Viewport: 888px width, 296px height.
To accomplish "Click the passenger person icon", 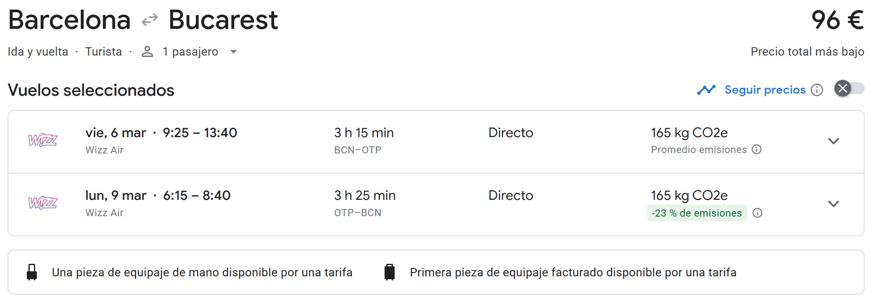I will coord(147,52).
